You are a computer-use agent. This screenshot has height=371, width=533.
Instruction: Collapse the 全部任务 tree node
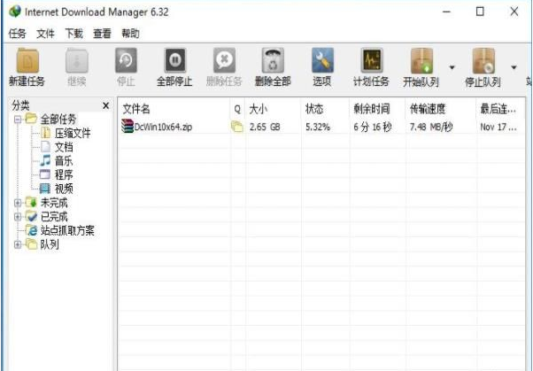[18, 120]
